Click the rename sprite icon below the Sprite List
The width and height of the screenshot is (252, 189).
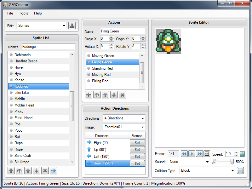(x=20, y=171)
